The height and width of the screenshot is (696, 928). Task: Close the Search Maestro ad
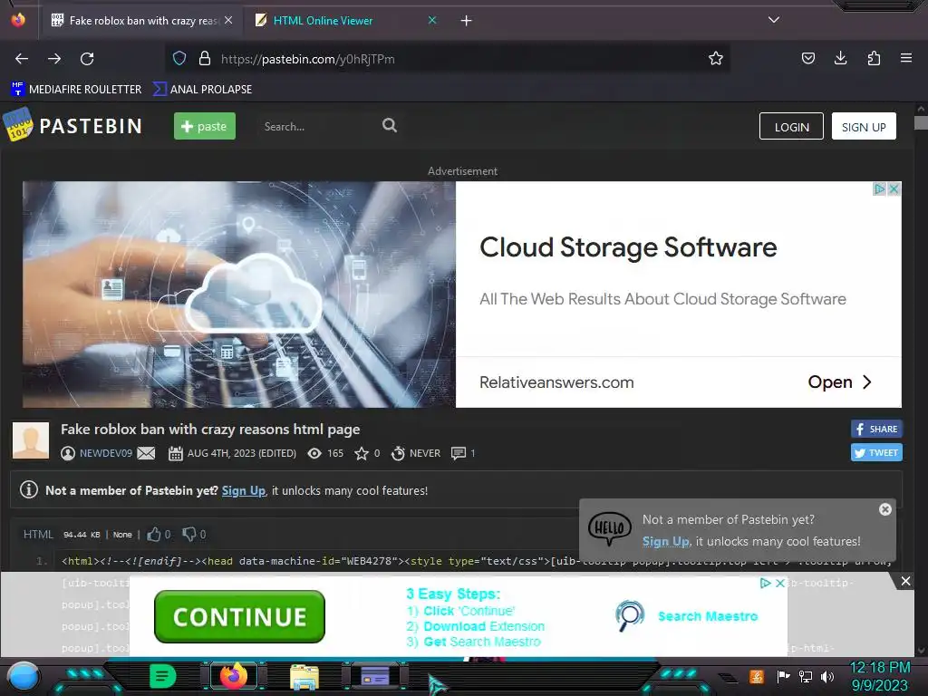coord(780,584)
